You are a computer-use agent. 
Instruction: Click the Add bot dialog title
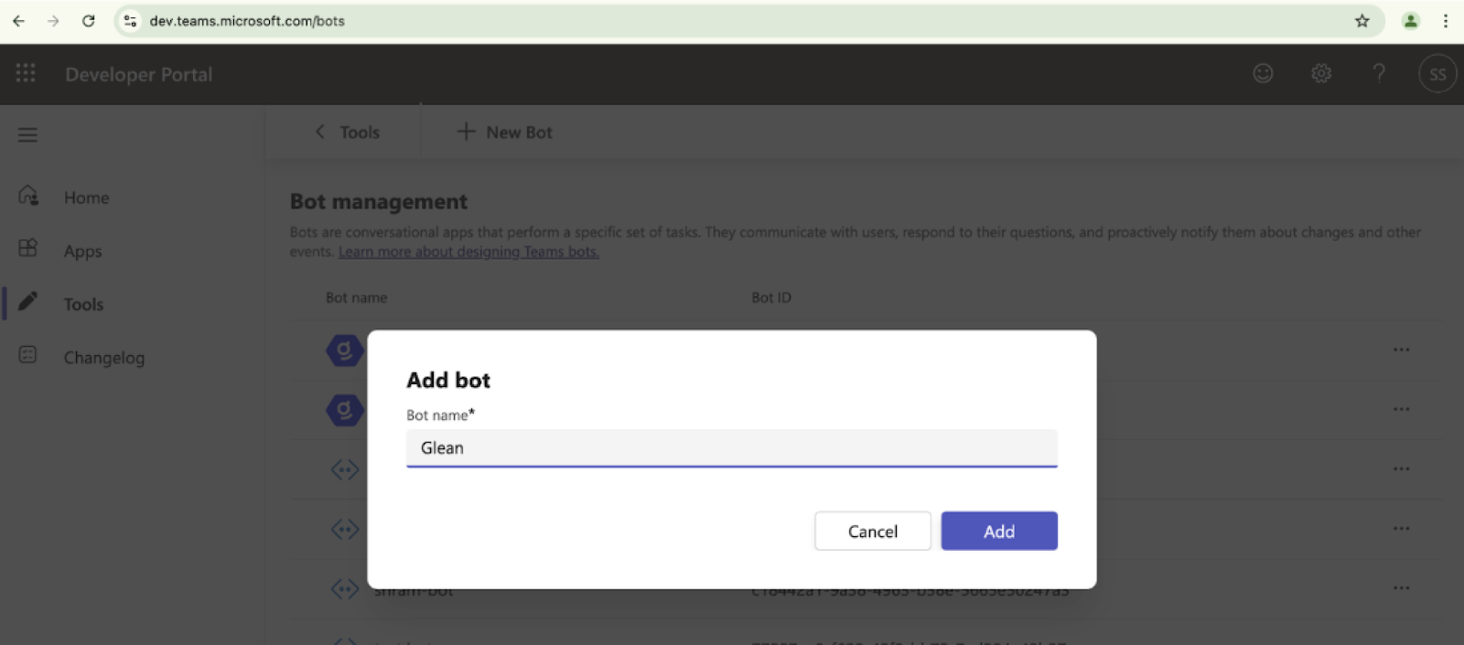(448, 380)
